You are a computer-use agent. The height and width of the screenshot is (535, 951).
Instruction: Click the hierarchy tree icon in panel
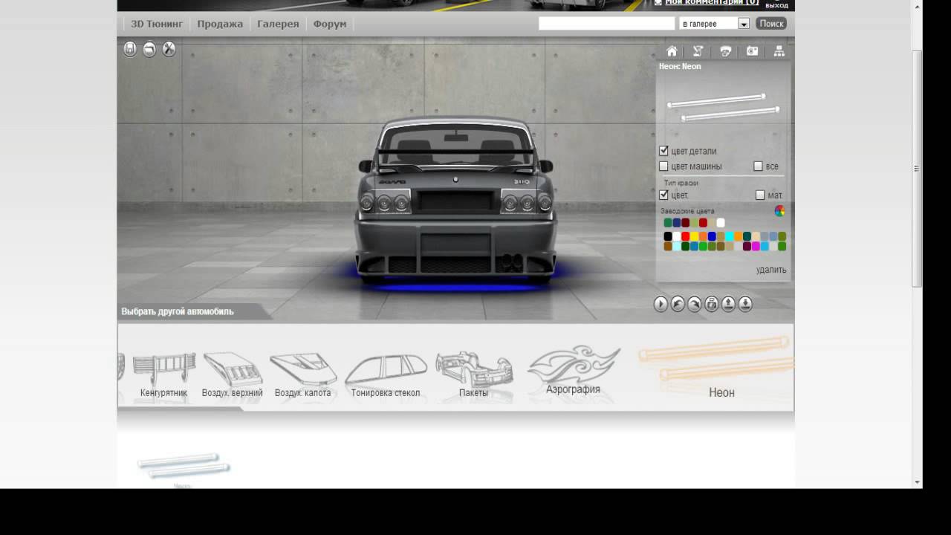point(779,51)
